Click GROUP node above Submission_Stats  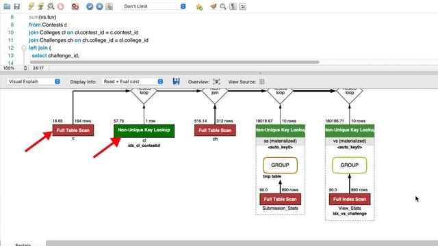click(x=280, y=165)
